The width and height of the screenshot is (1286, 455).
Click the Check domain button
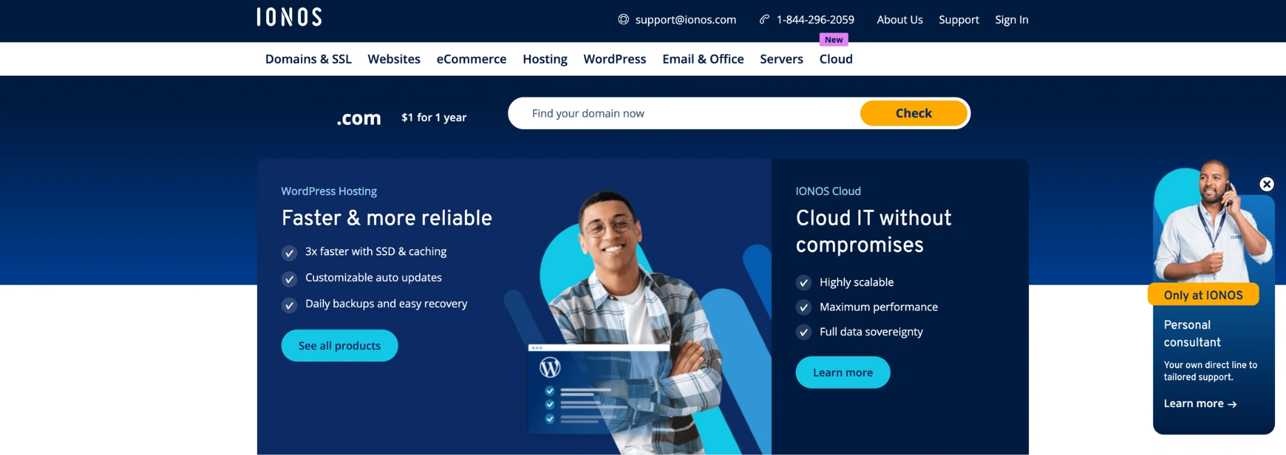pyautogui.click(x=913, y=113)
